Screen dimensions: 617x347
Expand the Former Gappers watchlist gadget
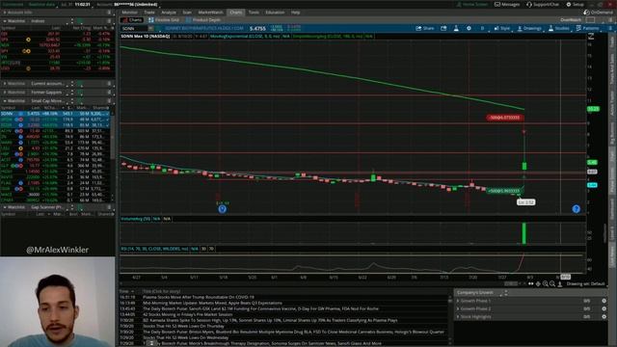[5, 93]
